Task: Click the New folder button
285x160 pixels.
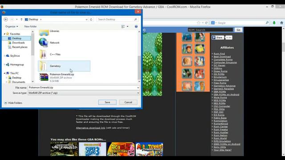Action: point(31,27)
